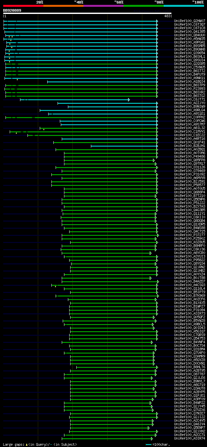
Task: Select the UniRef100_B0JT88 label
Action: point(190,278)
